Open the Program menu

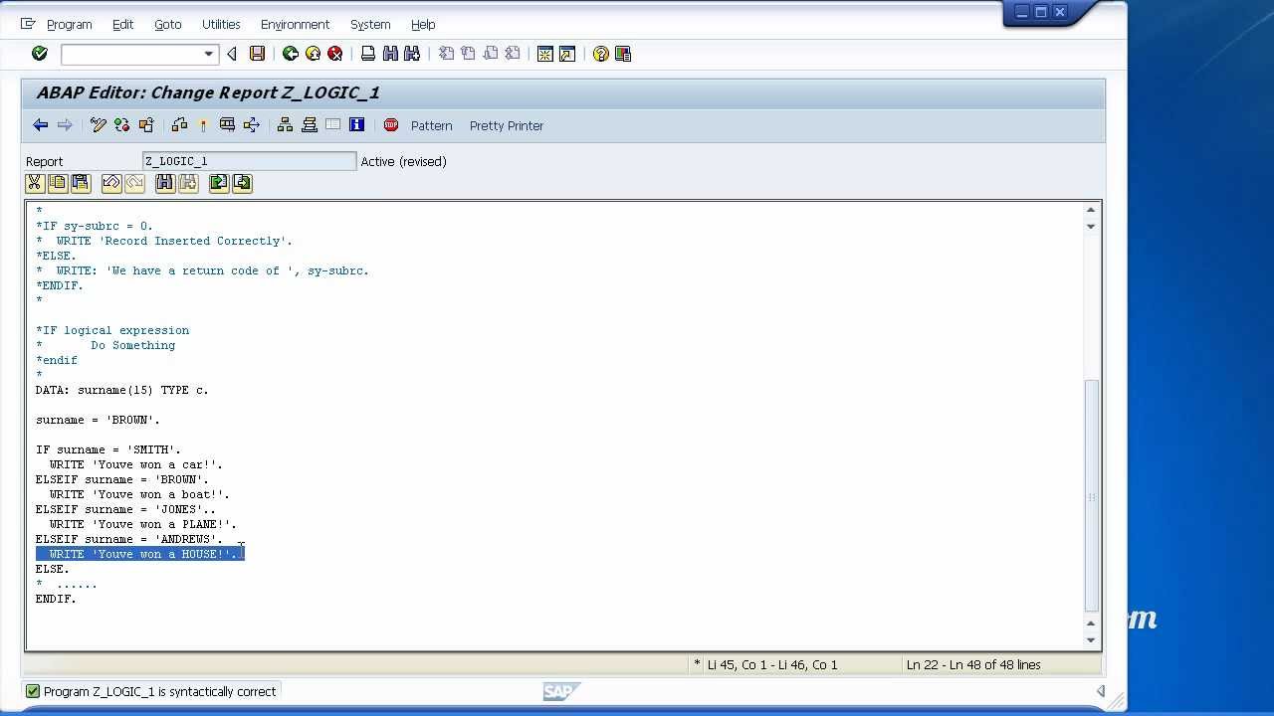point(69,24)
